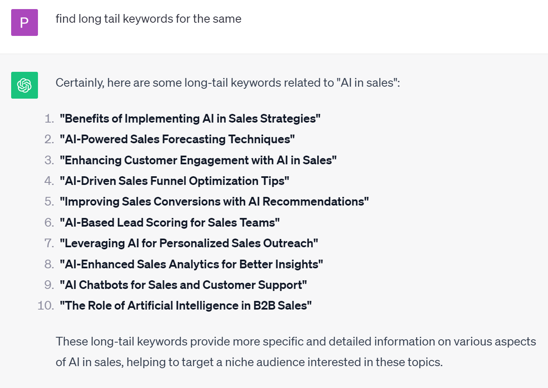Select "Leveraging AI for Personalized Sales Outreach"
548x388 pixels.
coord(189,244)
